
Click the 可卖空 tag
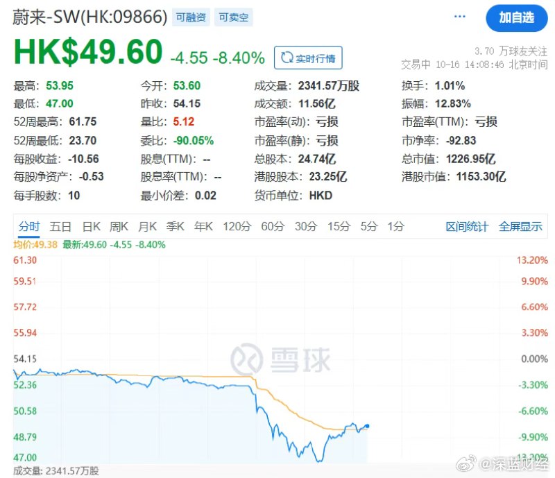234,17
